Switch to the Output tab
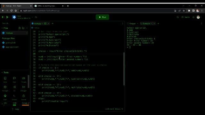205x115 pixels. [131, 23]
